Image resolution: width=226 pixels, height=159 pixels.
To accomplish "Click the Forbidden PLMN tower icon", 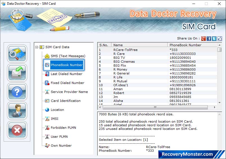I will 47,128.
